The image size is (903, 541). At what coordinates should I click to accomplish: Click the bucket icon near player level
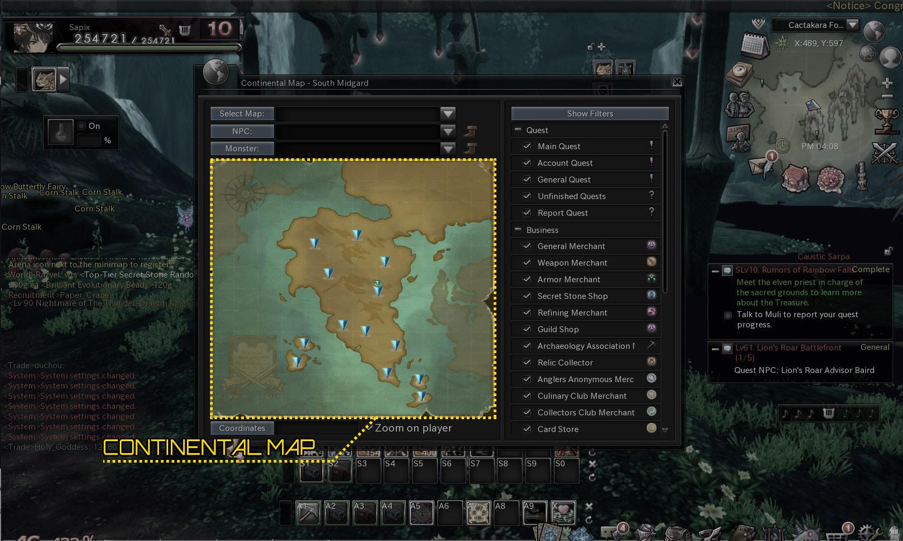(185, 30)
